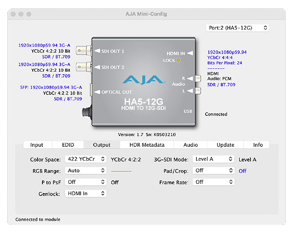Click the OPTICAL OUT arrow indicator
Viewport: 293px width, 233px height.
(97, 92)
